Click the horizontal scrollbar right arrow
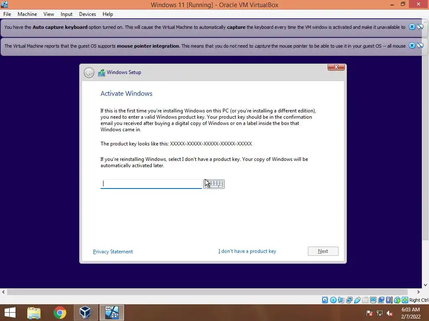 (x=418, y=292)
